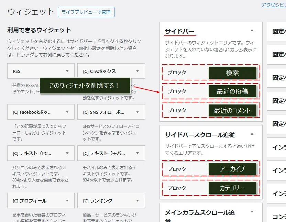Expand the [C] CTAボックス widget arrow
This screenshot has width=286, height=222.
coord(138,71)
